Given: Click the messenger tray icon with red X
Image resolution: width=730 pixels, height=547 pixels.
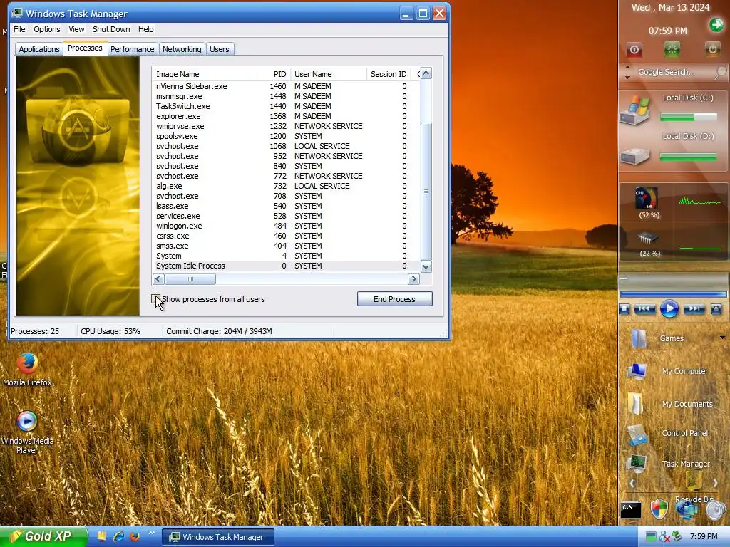Looking at the screenshot, I should coord(664,537).
